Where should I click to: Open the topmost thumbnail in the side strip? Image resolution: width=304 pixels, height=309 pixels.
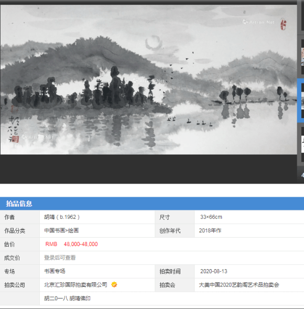point(302,16)
